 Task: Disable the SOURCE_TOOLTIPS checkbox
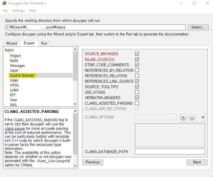137,87
